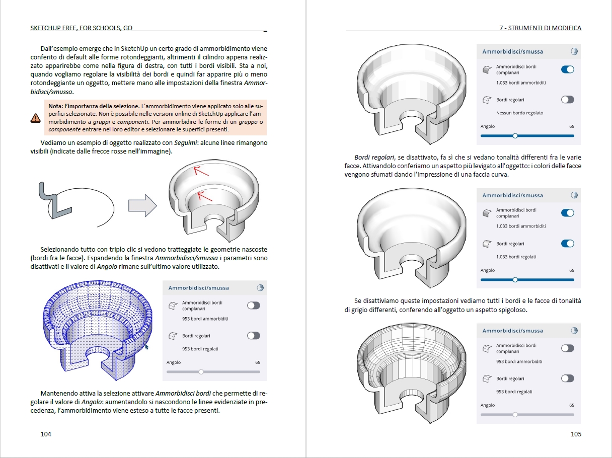Click the Bordi regolari icon above '1.033 bordi regolati'
The height and width of the screenshot is (458, 612).
pyautogui.click(x=487, y=244)
